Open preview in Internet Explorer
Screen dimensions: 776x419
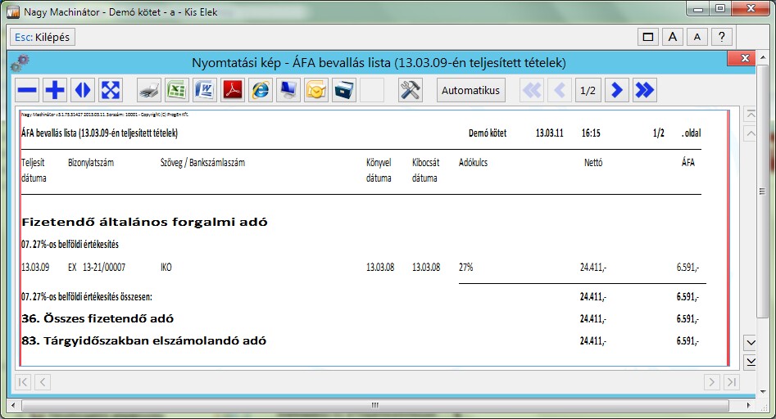pyautogui.click(x=261, y=90)
